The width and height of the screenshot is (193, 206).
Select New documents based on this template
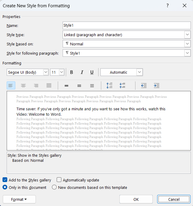pyautogui.click(x=54, y=187)
